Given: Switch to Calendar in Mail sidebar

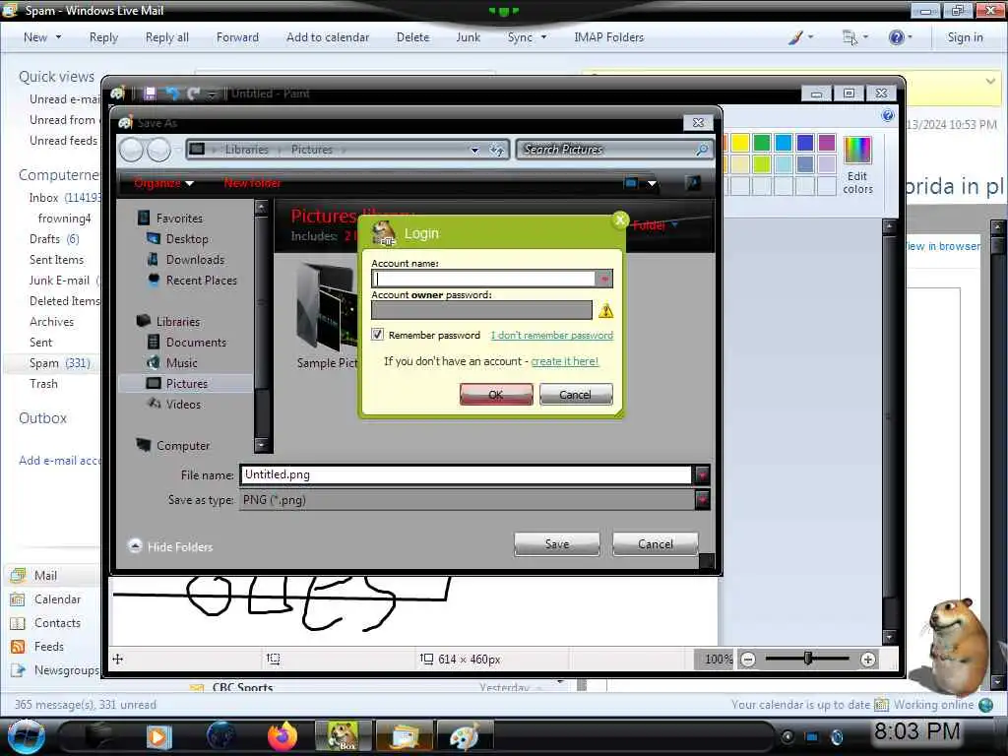Looking at the screenshot, I should tap(57, 599).
